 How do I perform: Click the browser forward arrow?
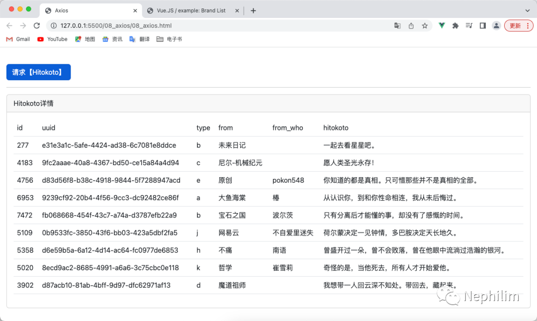[23, 26]
